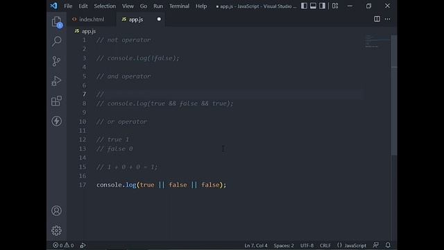Open the Go menu
This screenshot has width=444, height=250.
tap(144, 6)
